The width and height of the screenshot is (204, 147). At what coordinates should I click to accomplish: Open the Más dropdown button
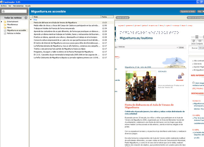click(x=200, y=11)
